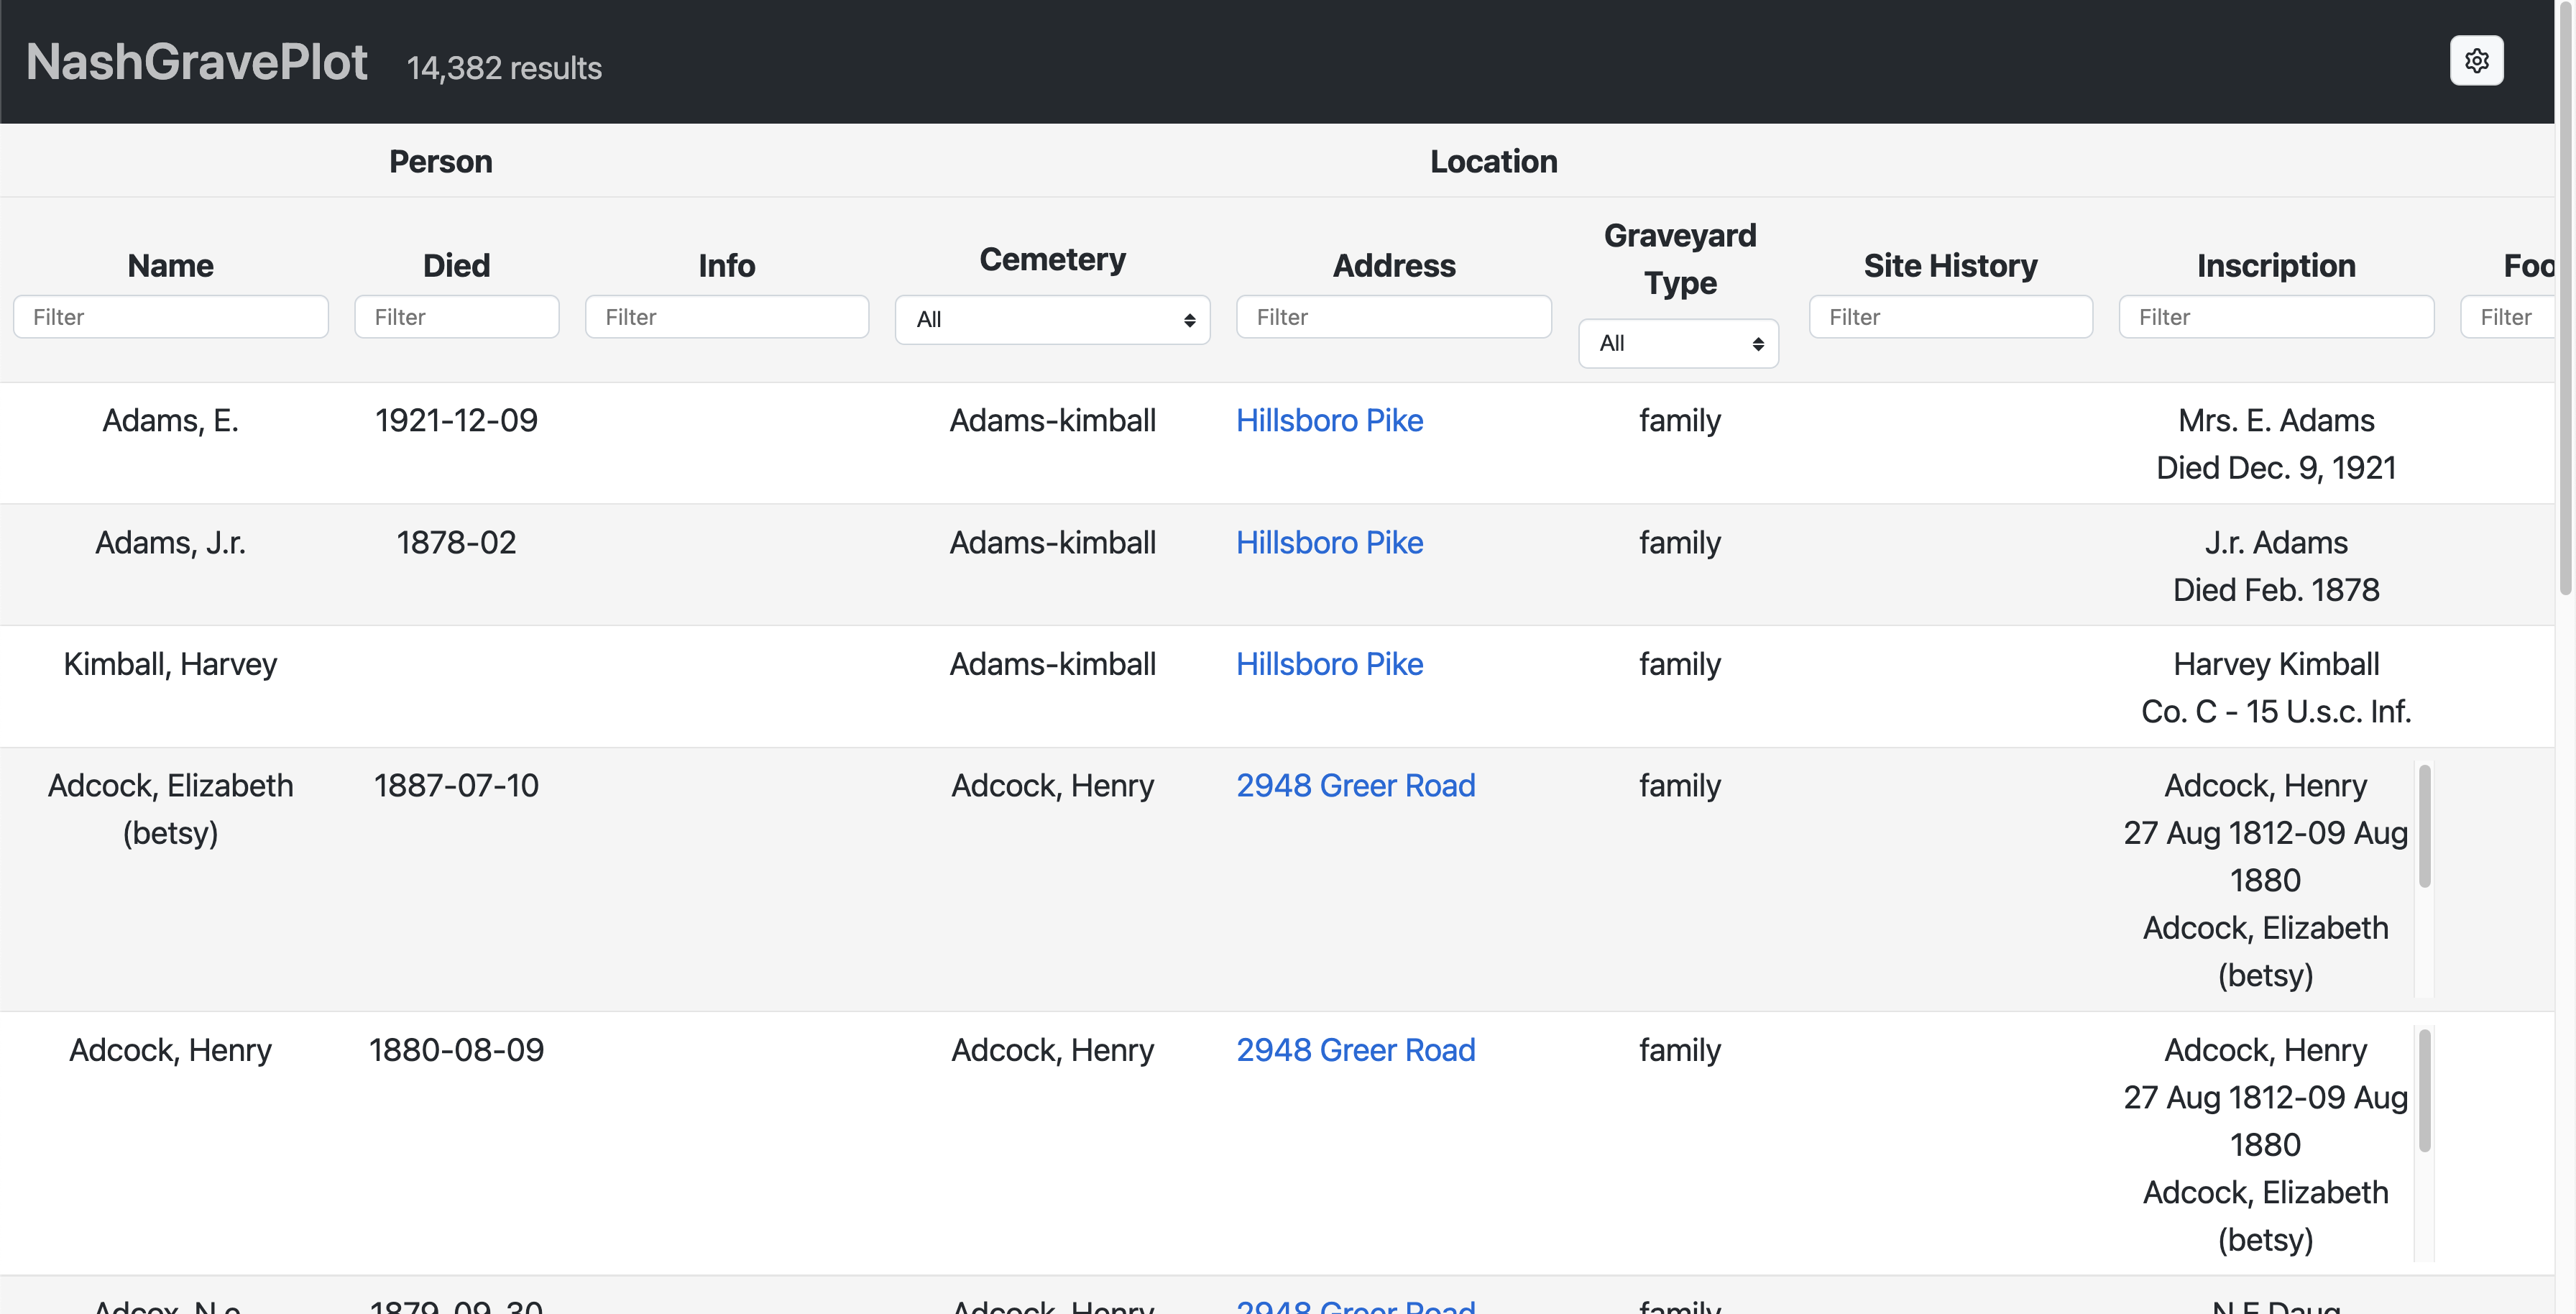This screenshot has width=2576, height=1314.
Task: Click the Address filter input
Action: pyautogui.click(x=1393, y=317)
